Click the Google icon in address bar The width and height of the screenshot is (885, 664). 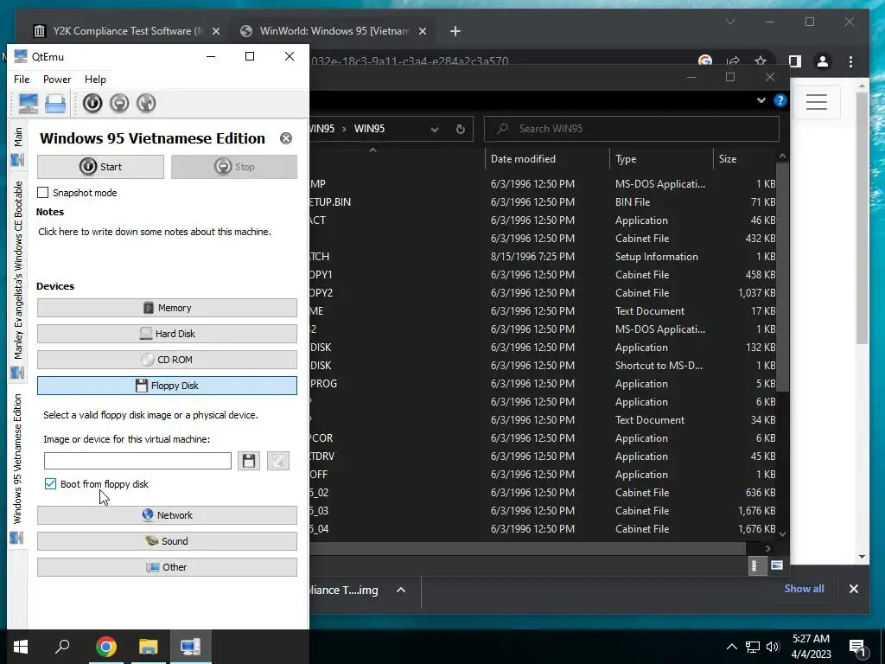pos(705,61)
